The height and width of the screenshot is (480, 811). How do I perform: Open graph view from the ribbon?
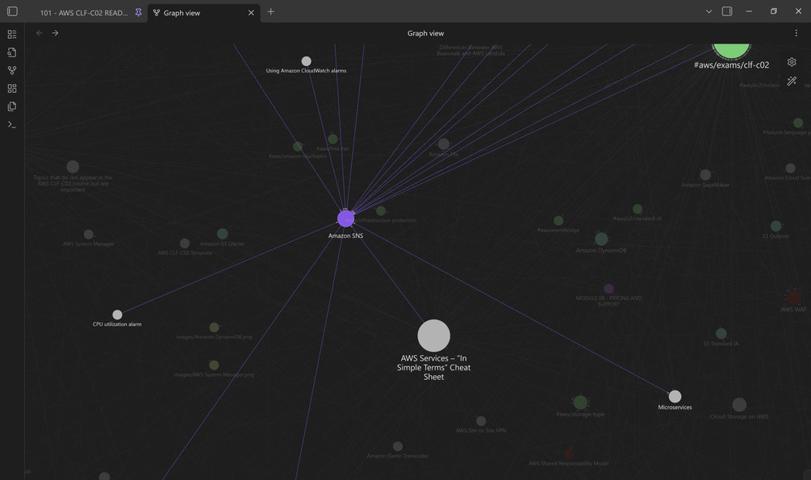pos(12,70)
